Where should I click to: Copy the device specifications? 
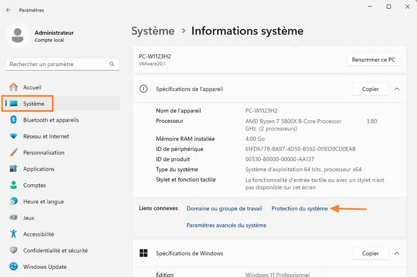point(370,89)
